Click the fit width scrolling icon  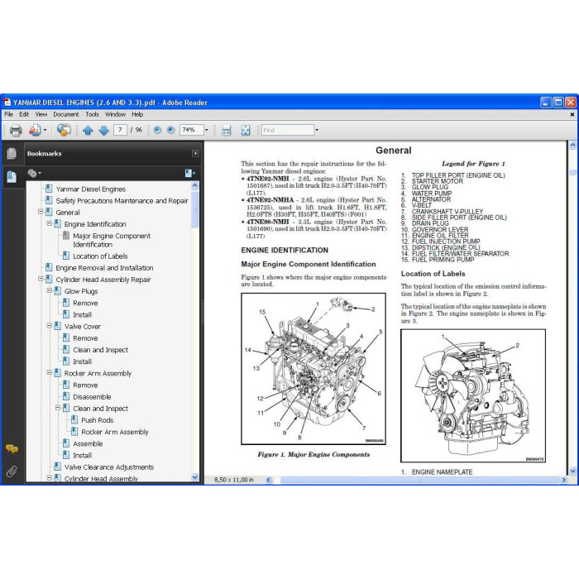[x=227, y=130]
